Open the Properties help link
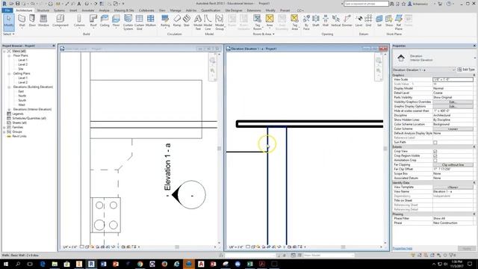This screenshot has height=269, width=478. pos(403,249)
